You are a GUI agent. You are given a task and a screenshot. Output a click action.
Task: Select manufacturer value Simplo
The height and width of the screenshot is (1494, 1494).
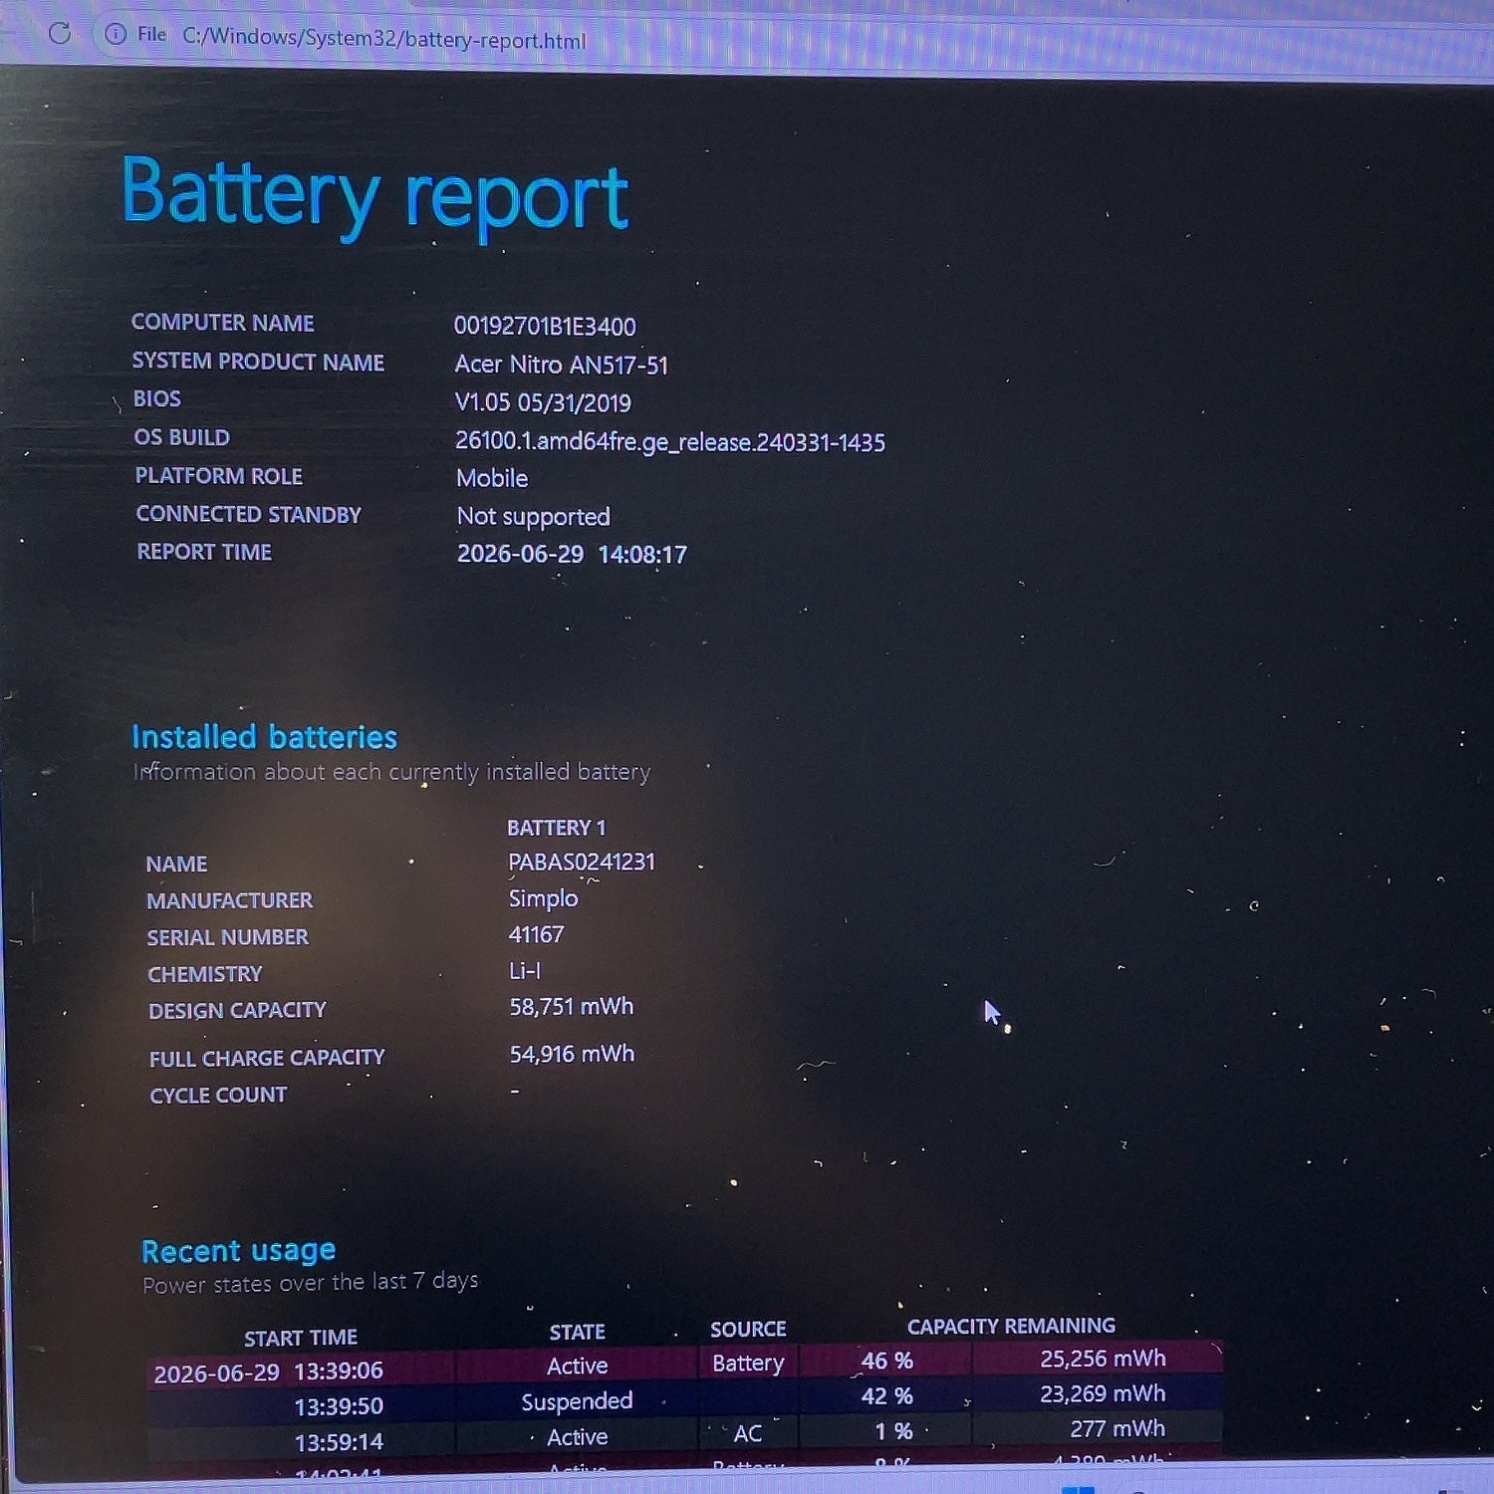tap(543, 898)
